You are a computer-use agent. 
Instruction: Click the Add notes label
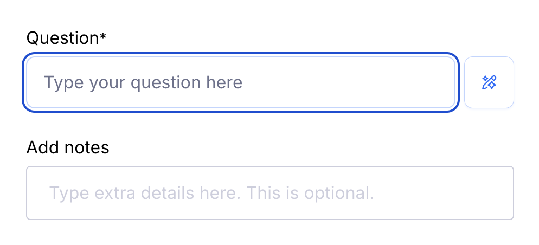pos(68,147)
